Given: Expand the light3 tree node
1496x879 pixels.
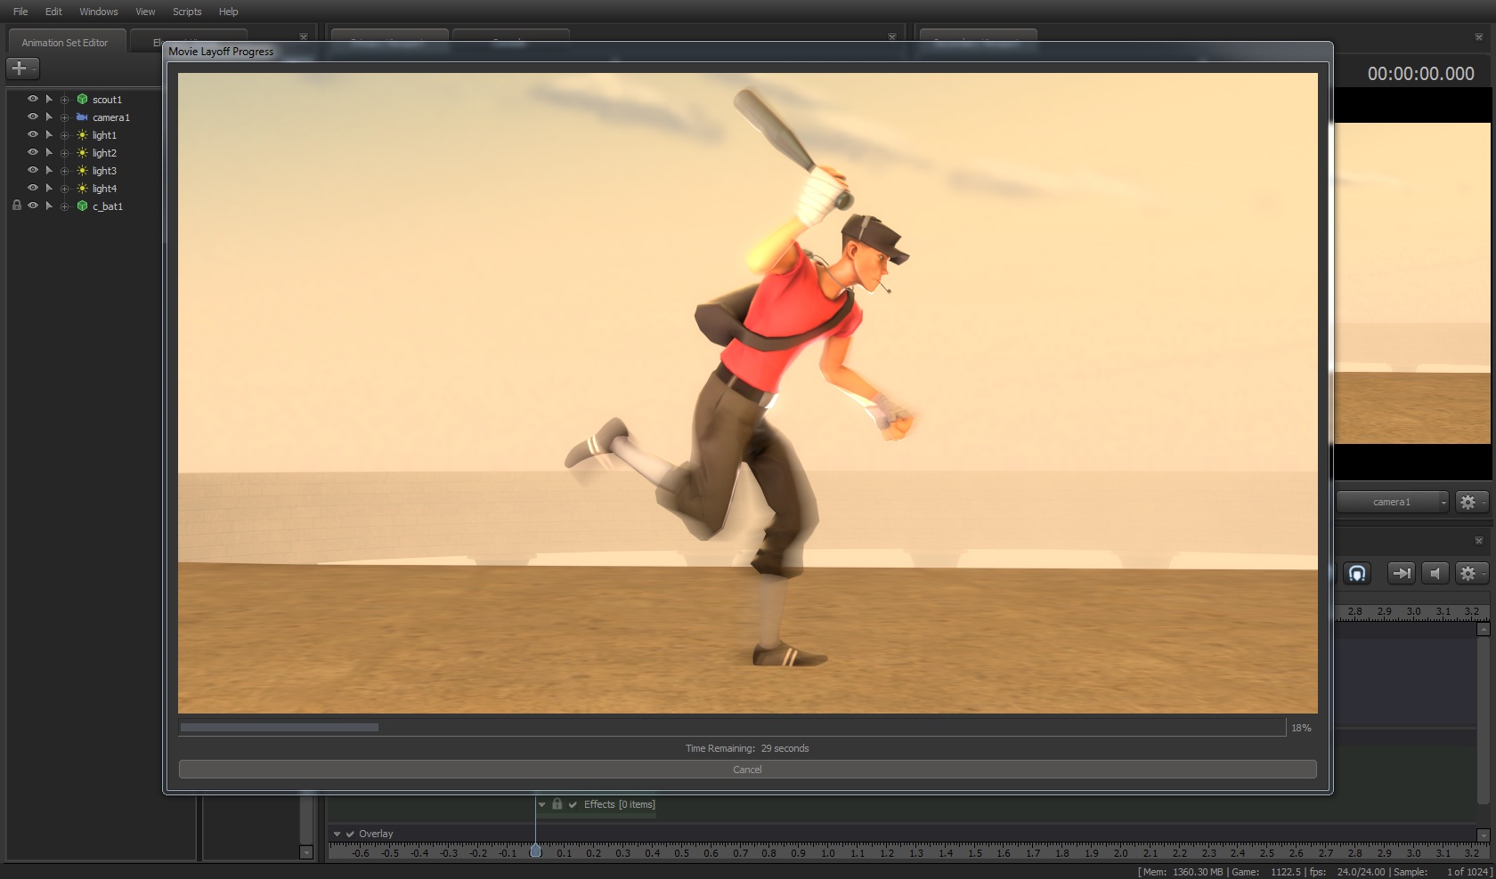Looking at the screenshot, I should pos(64,171).
